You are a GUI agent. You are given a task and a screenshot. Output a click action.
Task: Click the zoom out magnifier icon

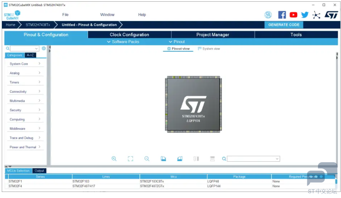point(147,159)
